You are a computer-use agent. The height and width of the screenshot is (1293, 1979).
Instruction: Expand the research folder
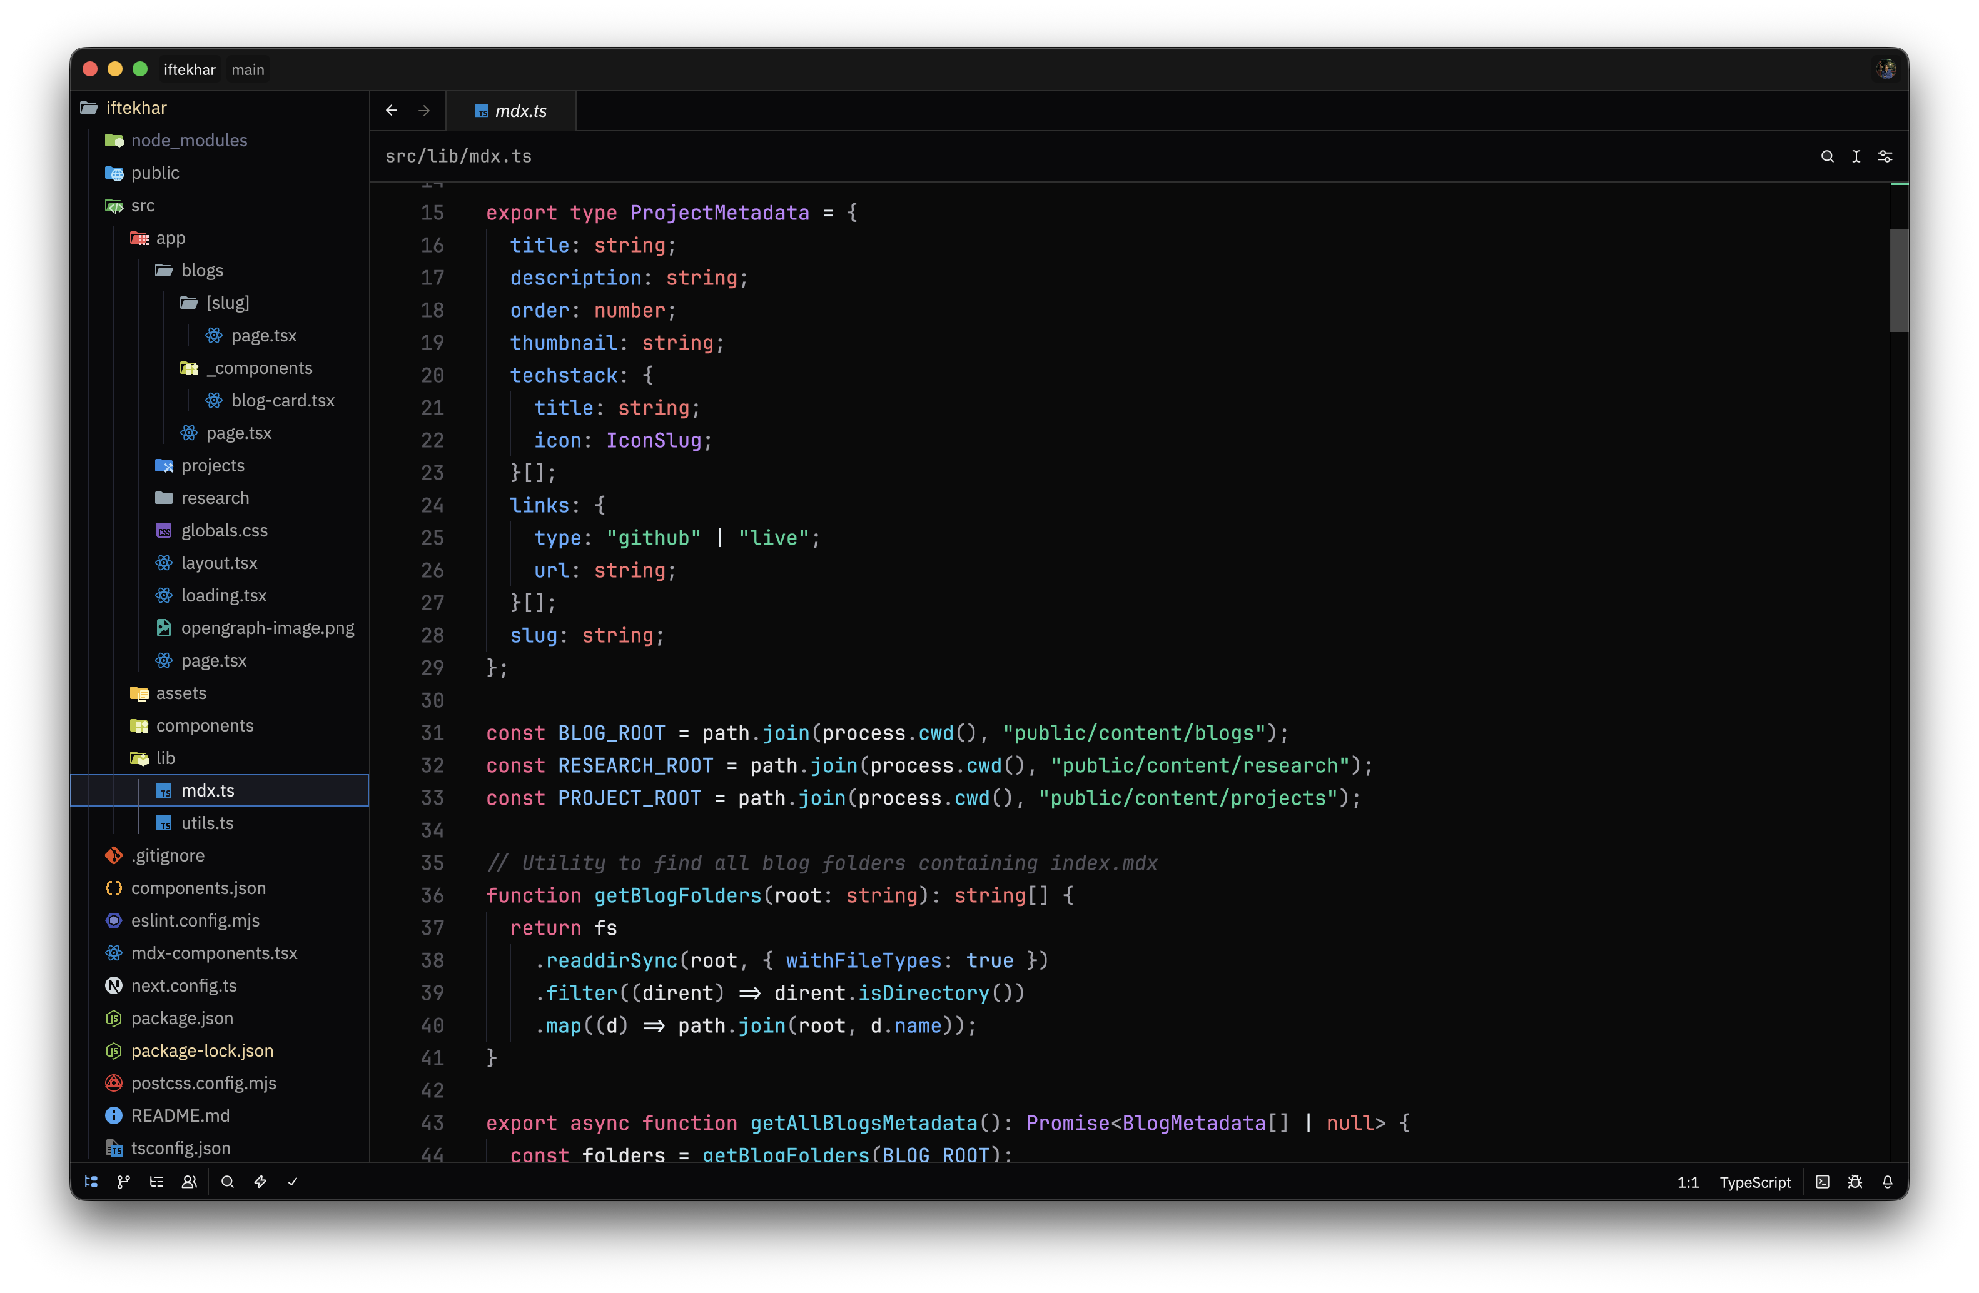(x=220, y=498)
